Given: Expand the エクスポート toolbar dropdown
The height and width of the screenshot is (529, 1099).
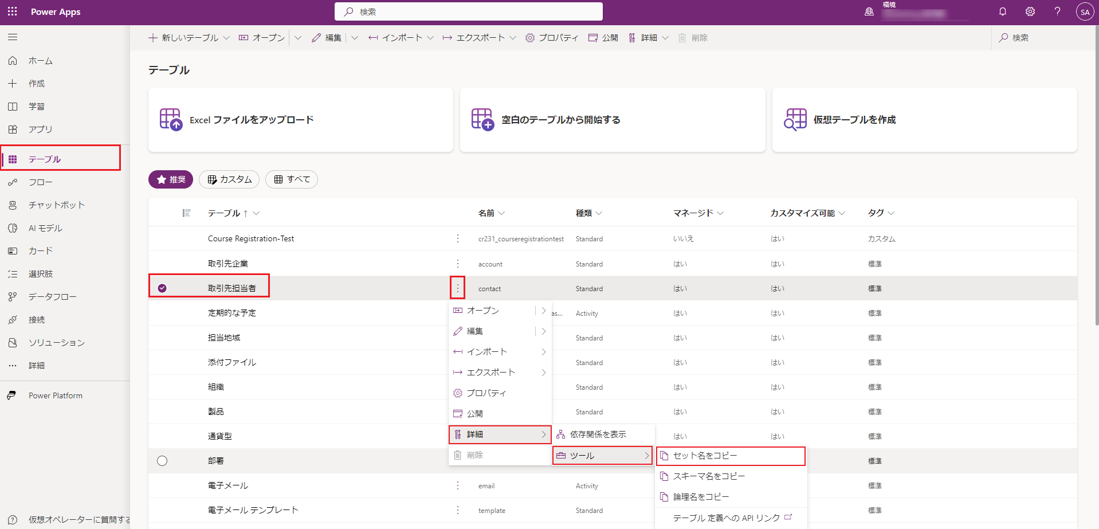Looking at the screenshot, I should pos(513,38).
